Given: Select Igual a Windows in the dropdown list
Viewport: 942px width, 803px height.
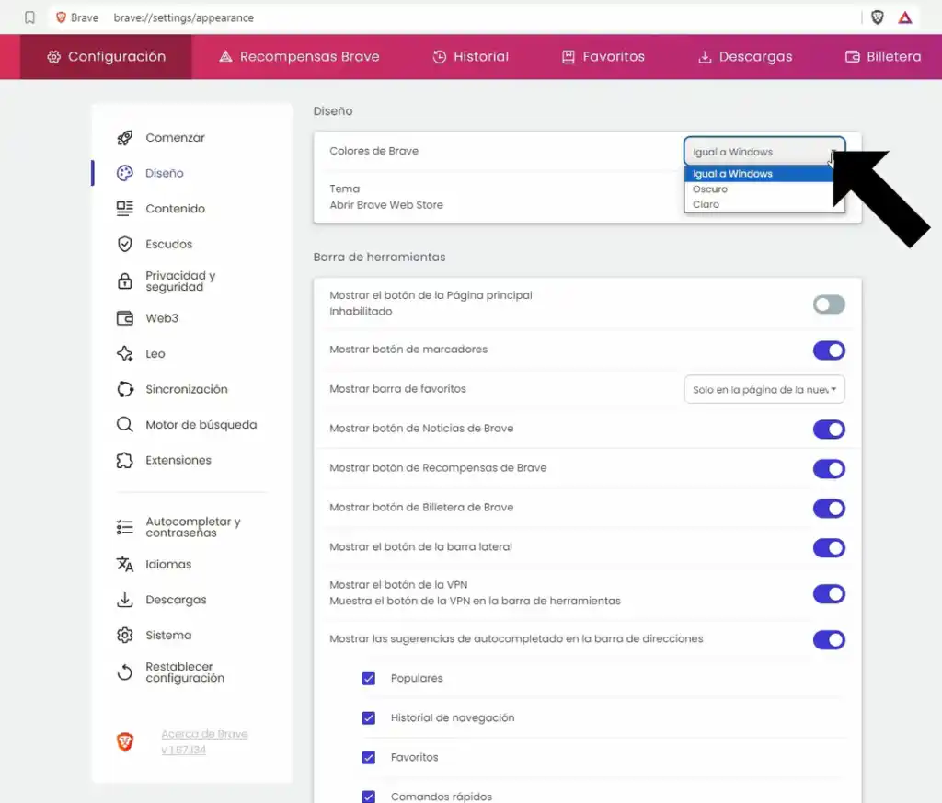Looking at the screenshot, I should [758, 174].
